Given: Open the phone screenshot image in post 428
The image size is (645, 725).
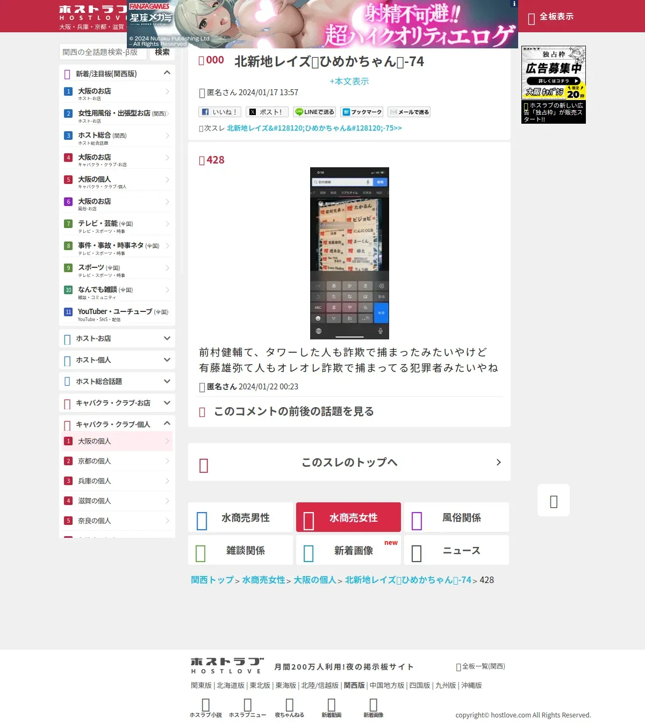Looking at the screenshot, I should (x=349, y=253).
